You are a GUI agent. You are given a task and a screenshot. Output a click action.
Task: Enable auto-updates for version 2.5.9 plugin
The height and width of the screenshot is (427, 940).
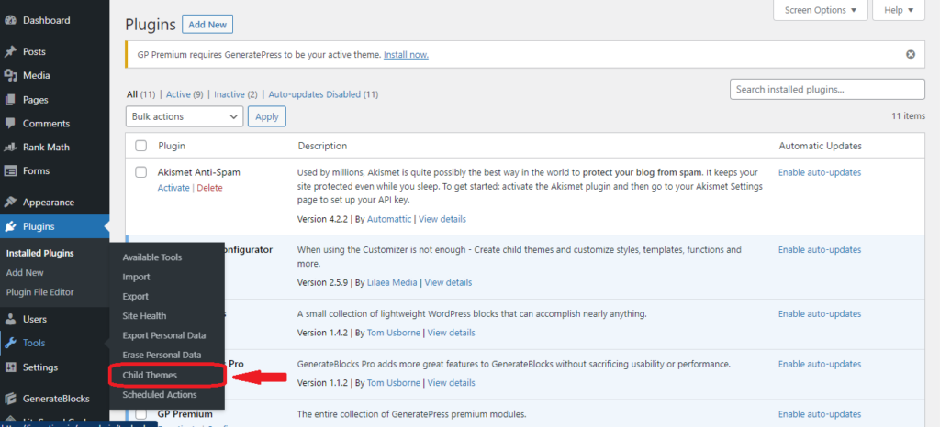click(x=820, y=250)
